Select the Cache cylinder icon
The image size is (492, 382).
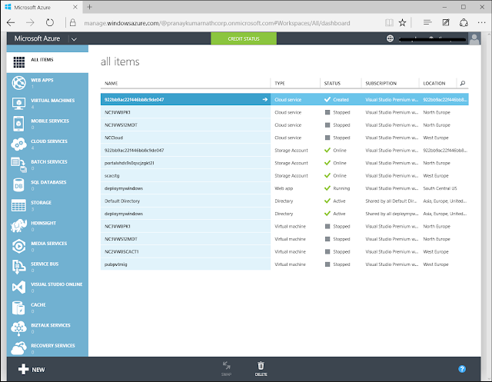[18, 307]
